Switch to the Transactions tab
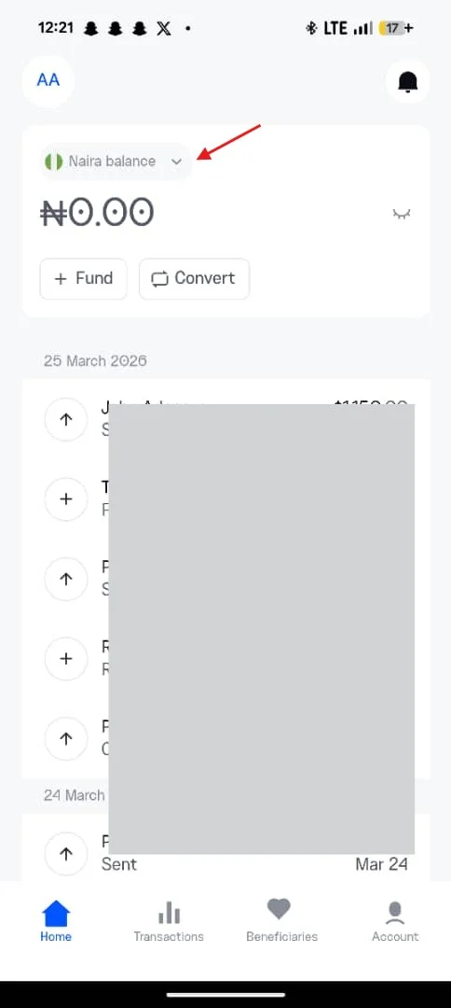451x1008 pixels. 169,920
